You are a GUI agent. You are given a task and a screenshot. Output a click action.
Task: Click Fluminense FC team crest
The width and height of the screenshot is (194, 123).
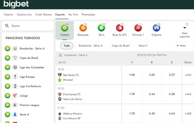tap(60, 94)
